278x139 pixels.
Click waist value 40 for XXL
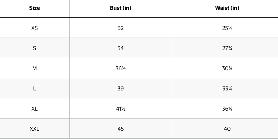point(227,129)
